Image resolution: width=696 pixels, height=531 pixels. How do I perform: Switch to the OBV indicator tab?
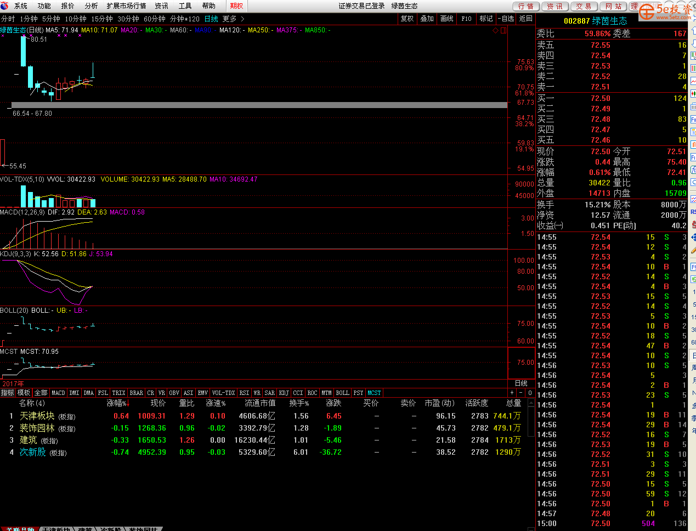(174, 393)
